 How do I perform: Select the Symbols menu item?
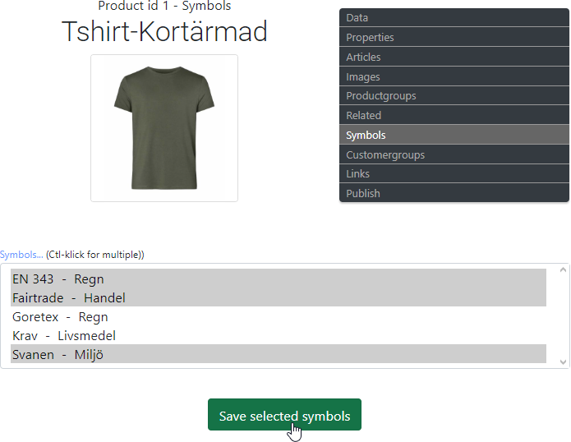click(454, 136)
